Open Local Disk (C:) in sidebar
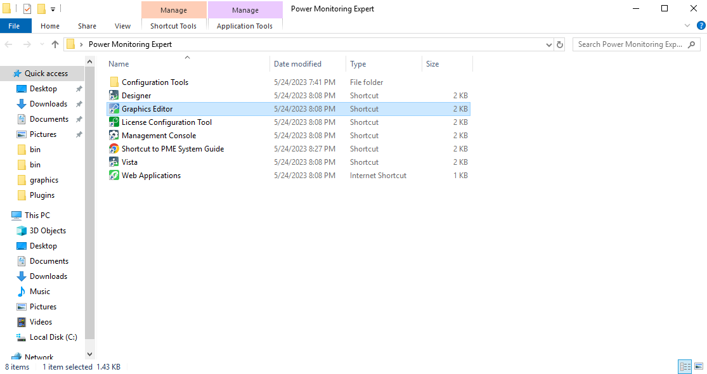The width and height of the screenshot is (707, 374). click(x=53, y=337)
